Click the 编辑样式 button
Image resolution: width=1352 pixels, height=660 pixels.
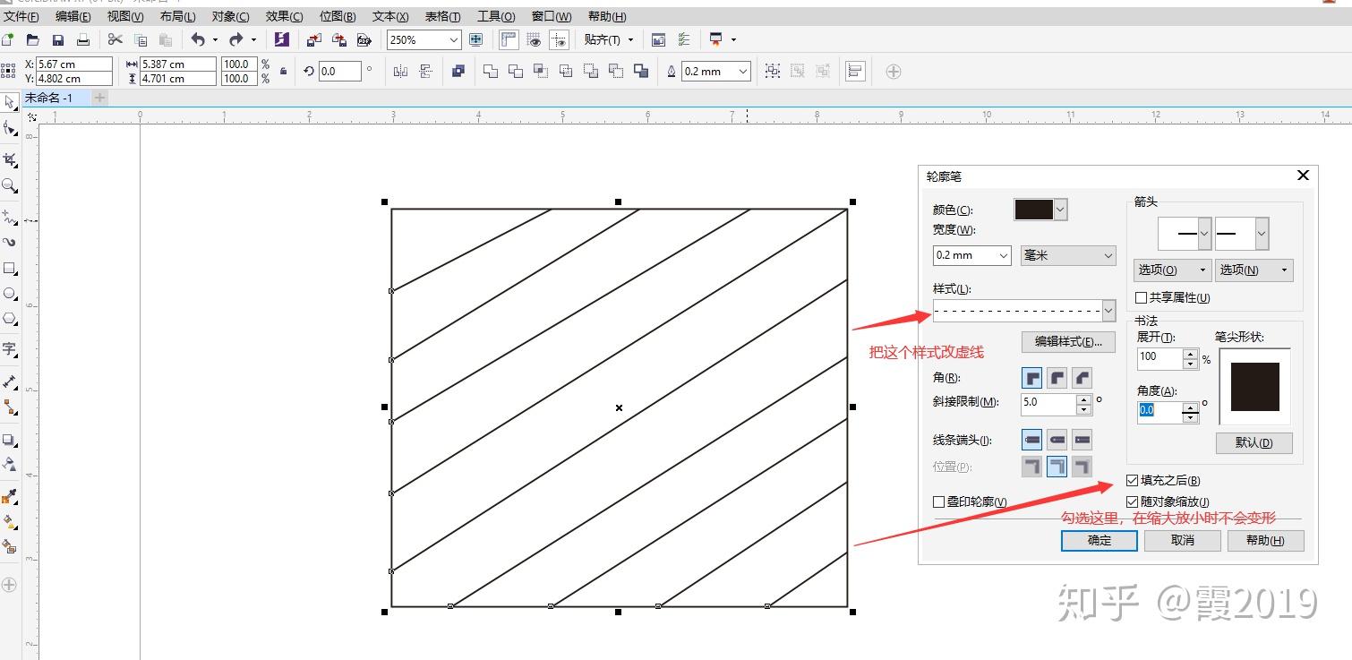coord(1068,341)
